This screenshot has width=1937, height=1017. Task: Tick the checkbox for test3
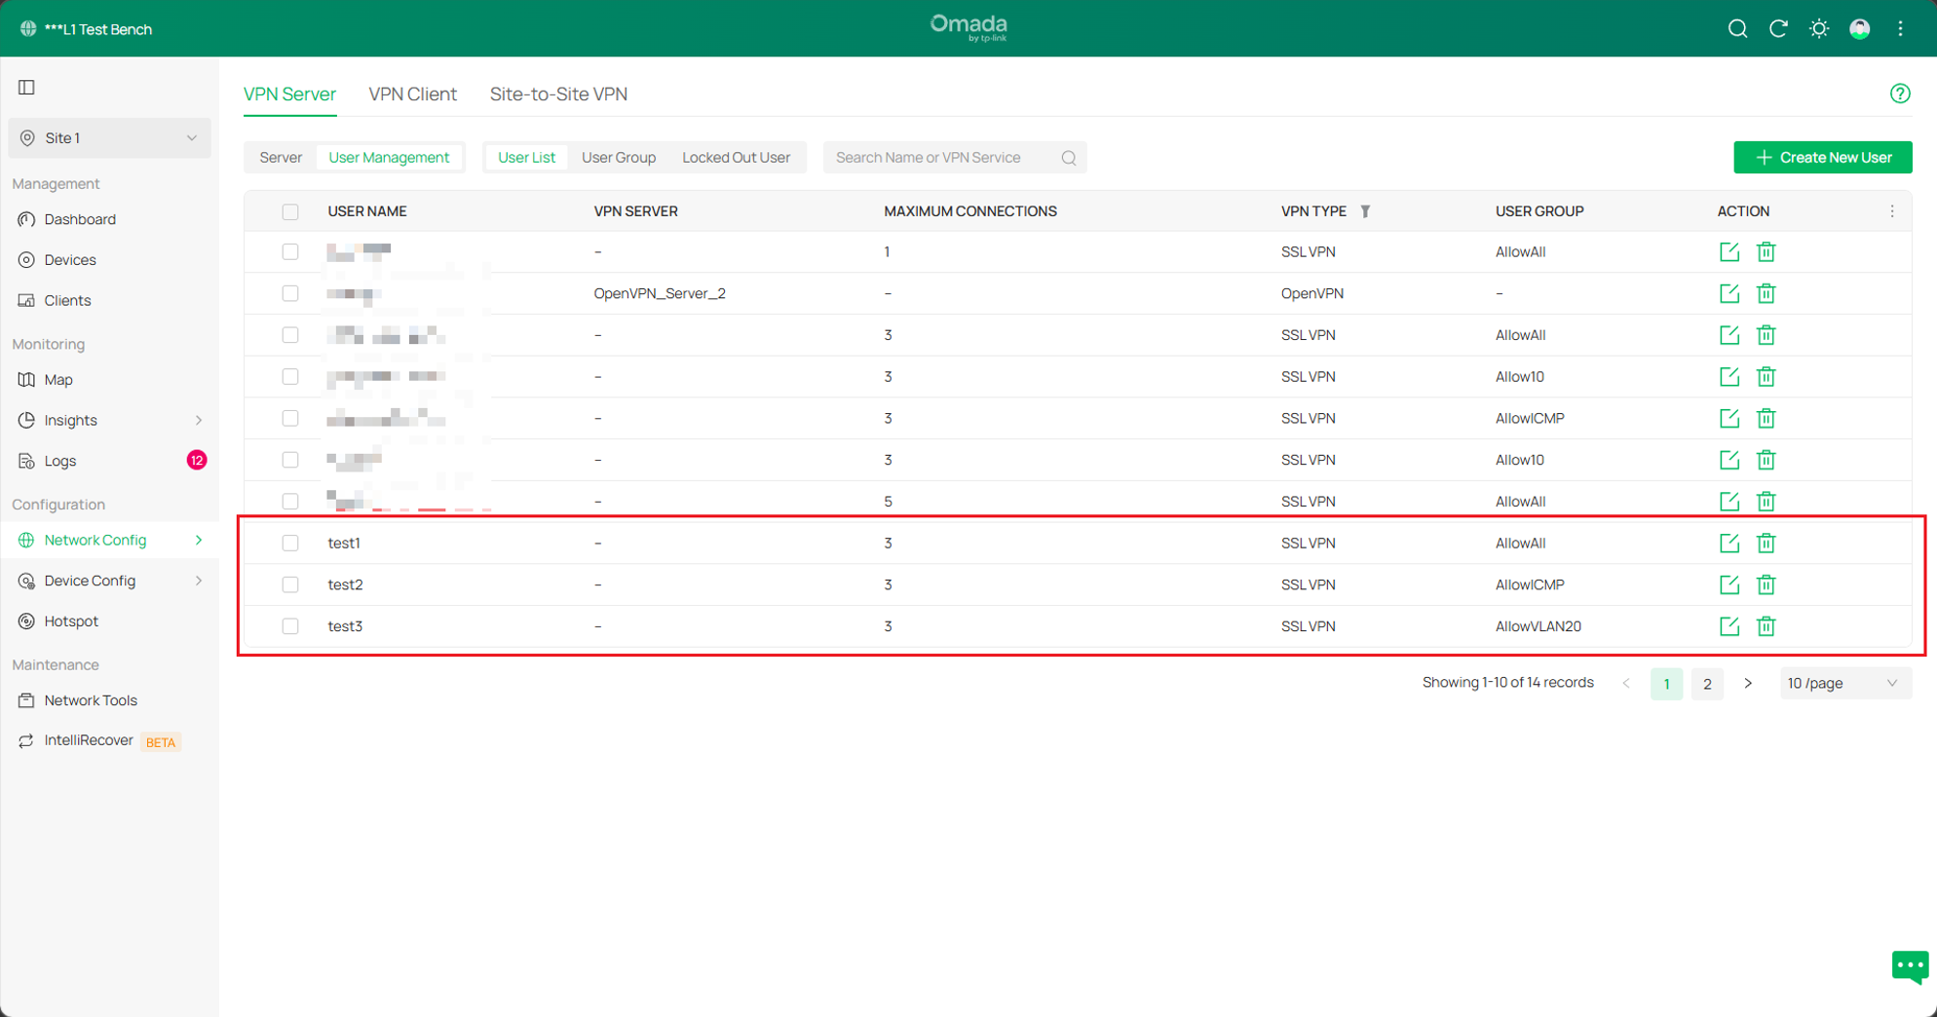click(x=290, y=626)
